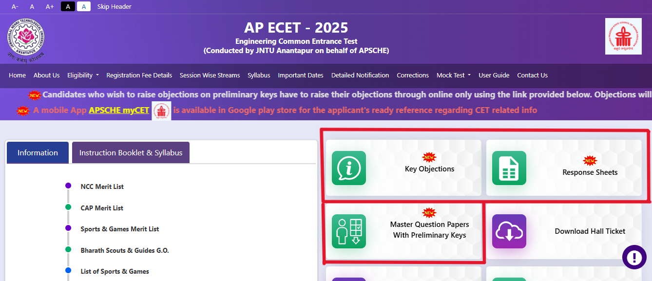Expand the Eligibility dropdown menu

click(83, 75)
